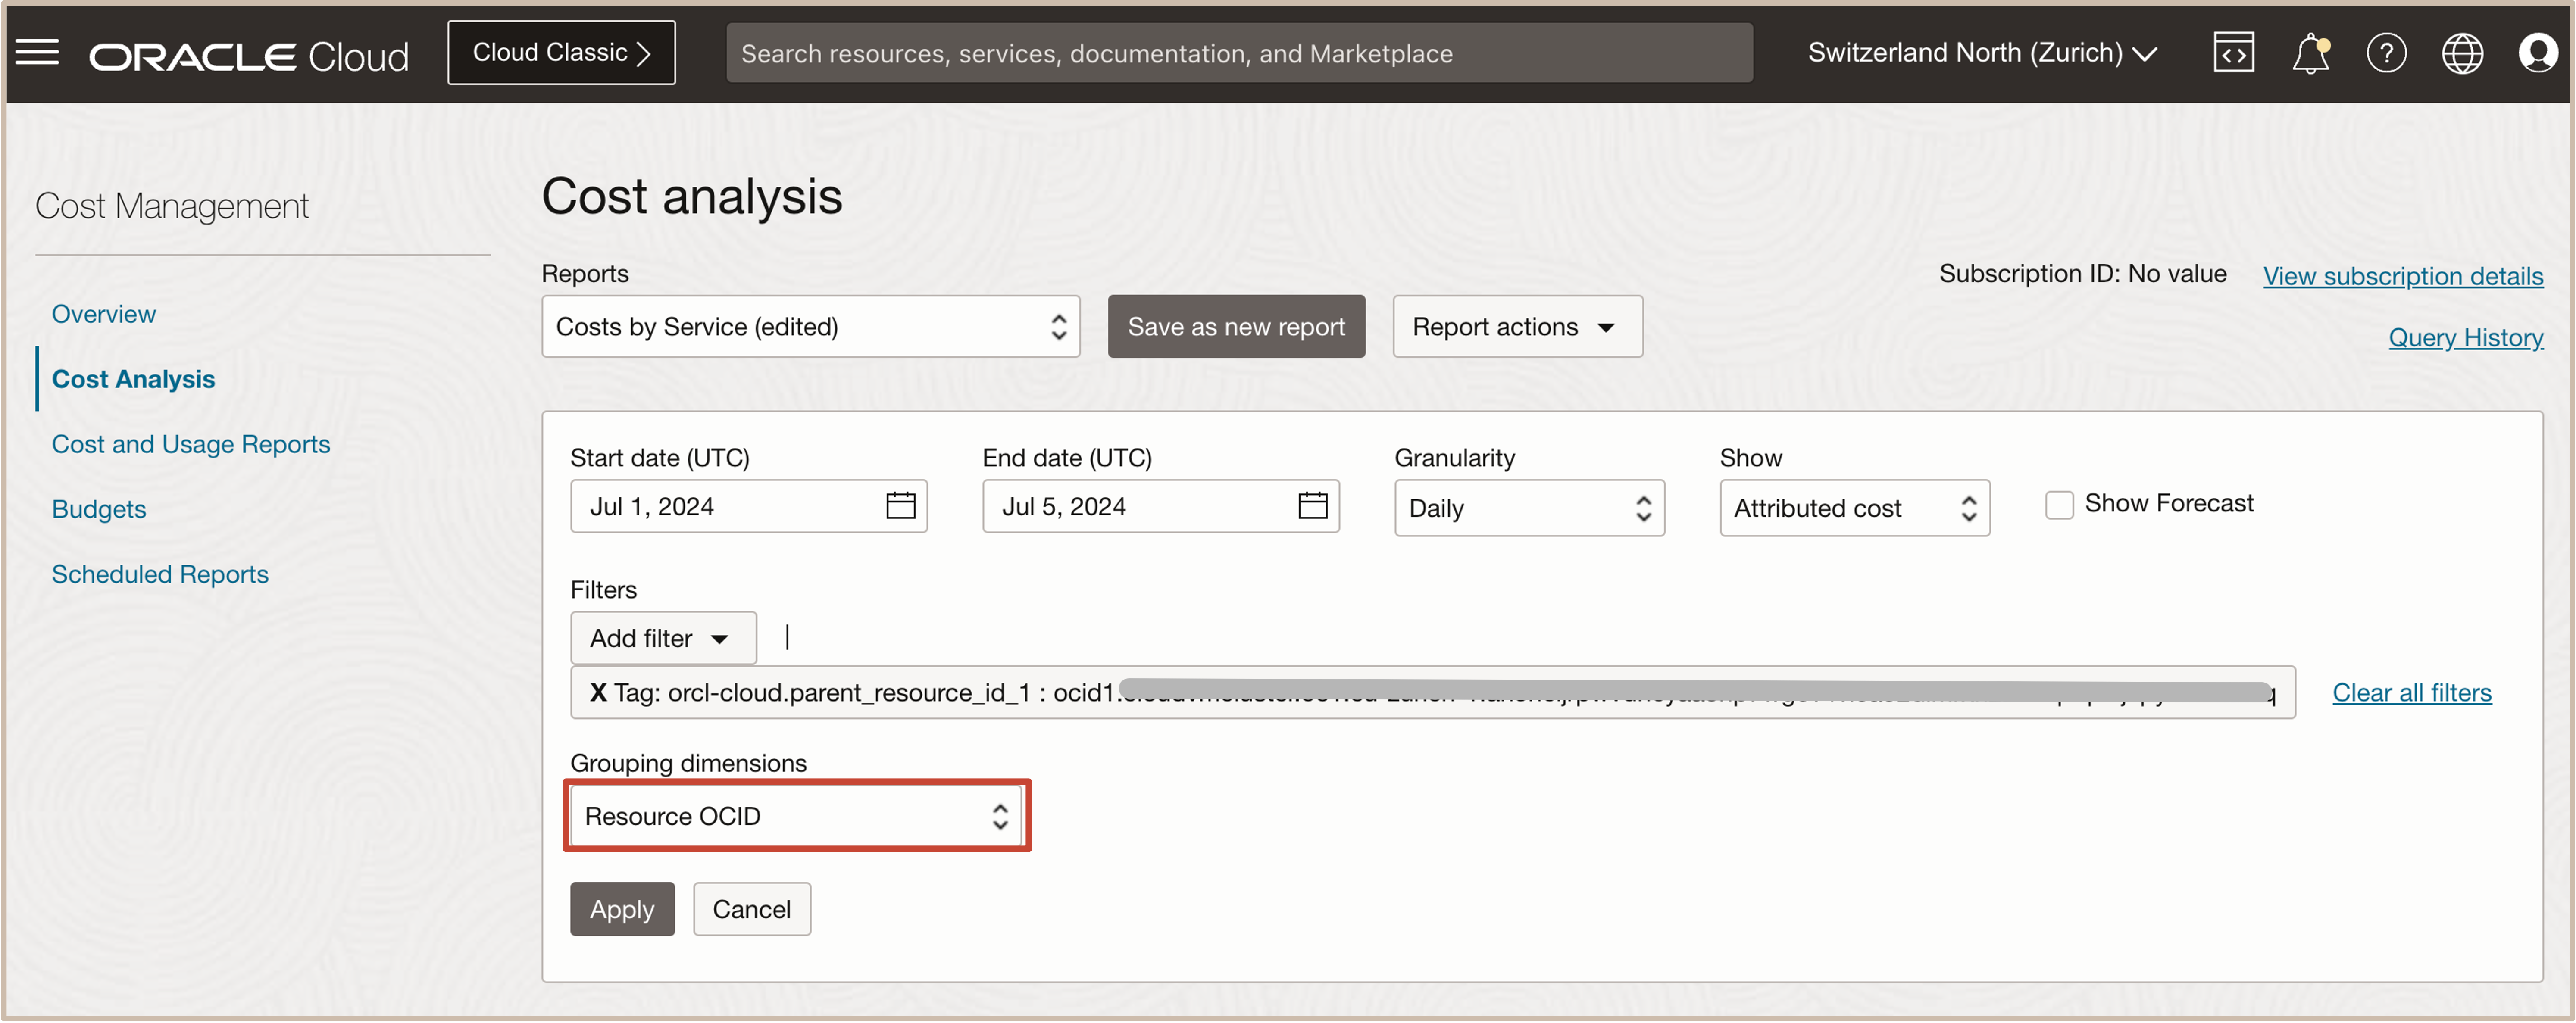Click the Clear all filters link
2576x1023 pixels.
(x=2411, y=692)
